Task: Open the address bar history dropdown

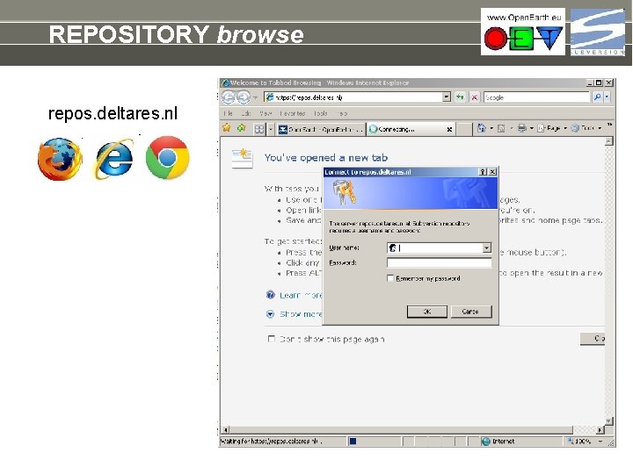Action: click(x=446, y=97)
